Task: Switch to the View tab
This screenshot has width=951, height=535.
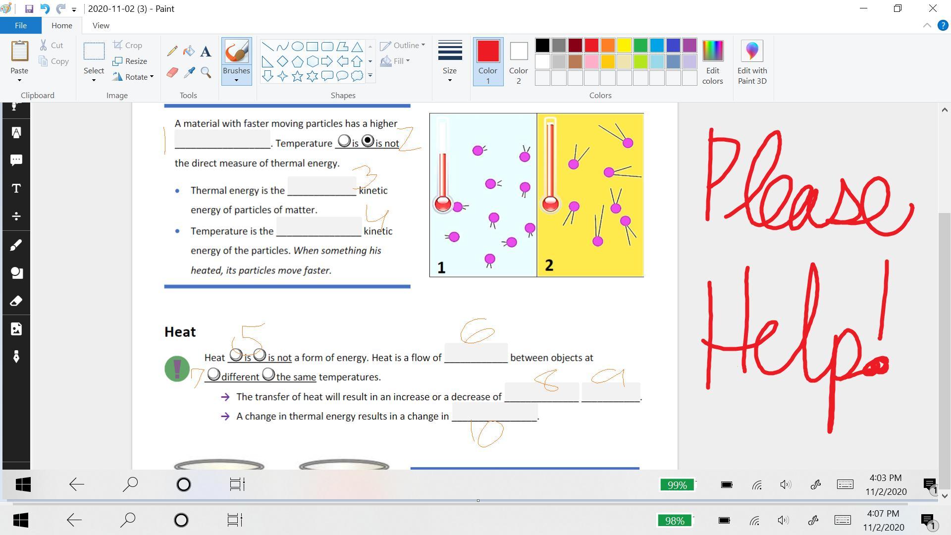Action: click(101, 25)
